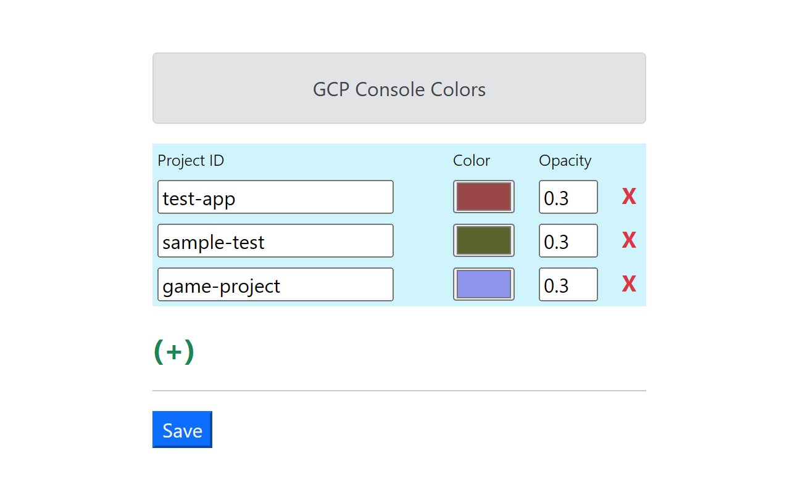Delete the test-app project row

(x=629, y=197)
